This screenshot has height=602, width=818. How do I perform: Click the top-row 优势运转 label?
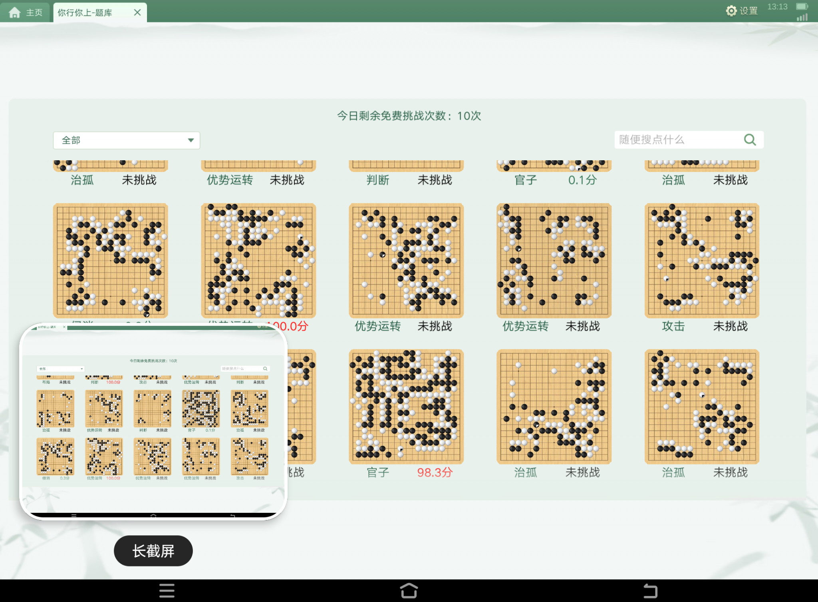pyautogui.click(x=230, y=180)
